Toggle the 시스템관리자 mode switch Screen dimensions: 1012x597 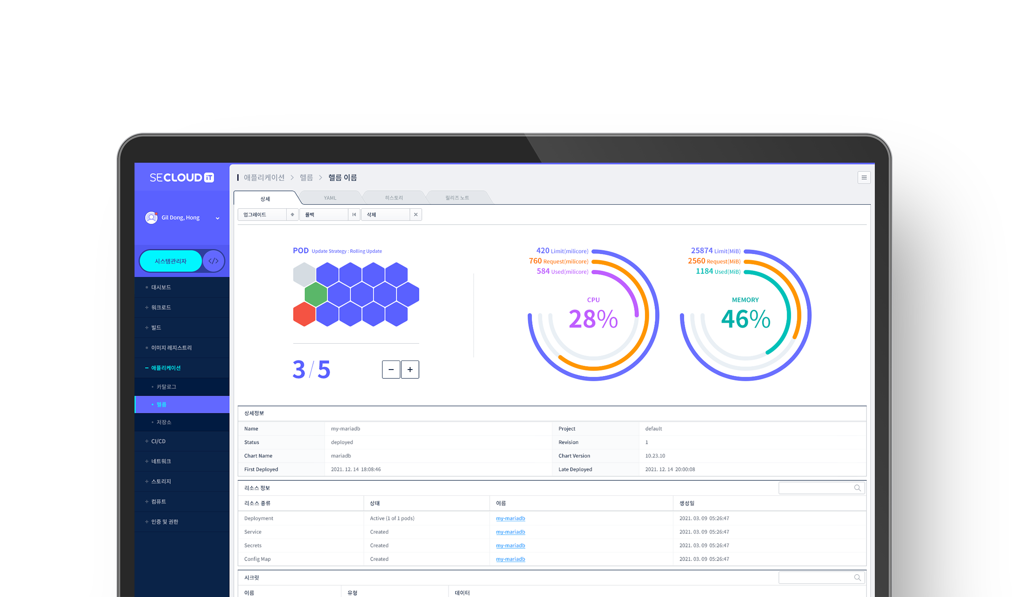click(x=170, y=261)
